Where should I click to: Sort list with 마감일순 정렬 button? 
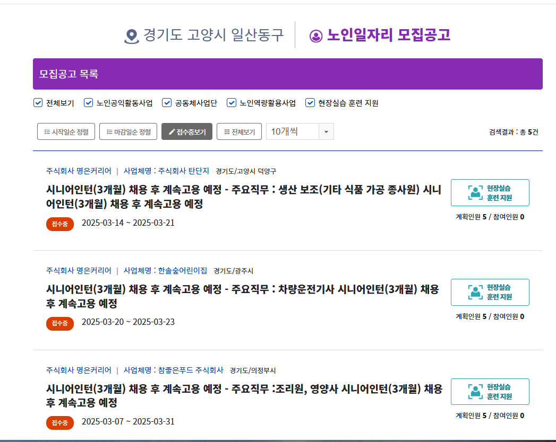128,131
